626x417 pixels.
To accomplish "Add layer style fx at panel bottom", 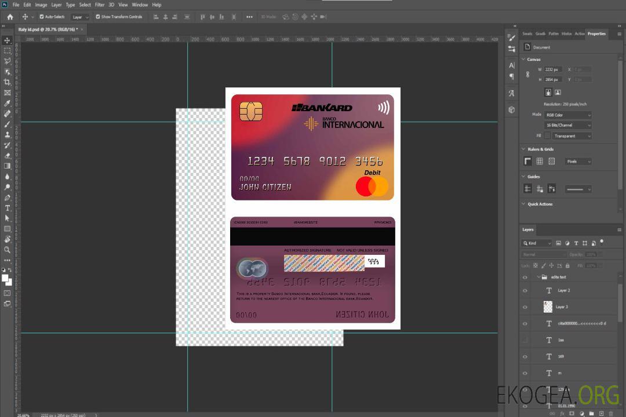I will [562, 414].
